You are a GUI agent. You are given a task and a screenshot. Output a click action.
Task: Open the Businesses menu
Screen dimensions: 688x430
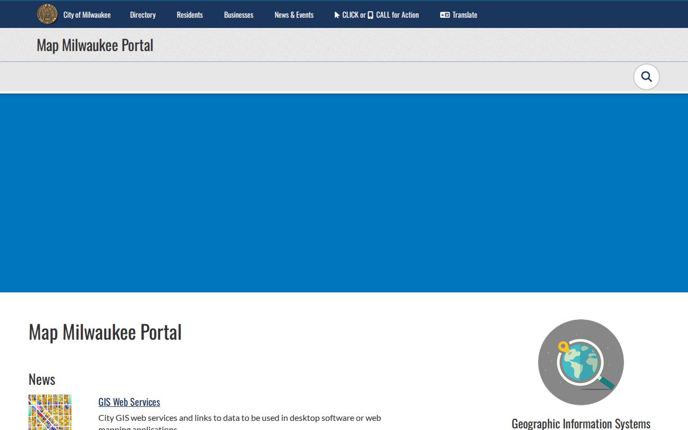point(239,15)
